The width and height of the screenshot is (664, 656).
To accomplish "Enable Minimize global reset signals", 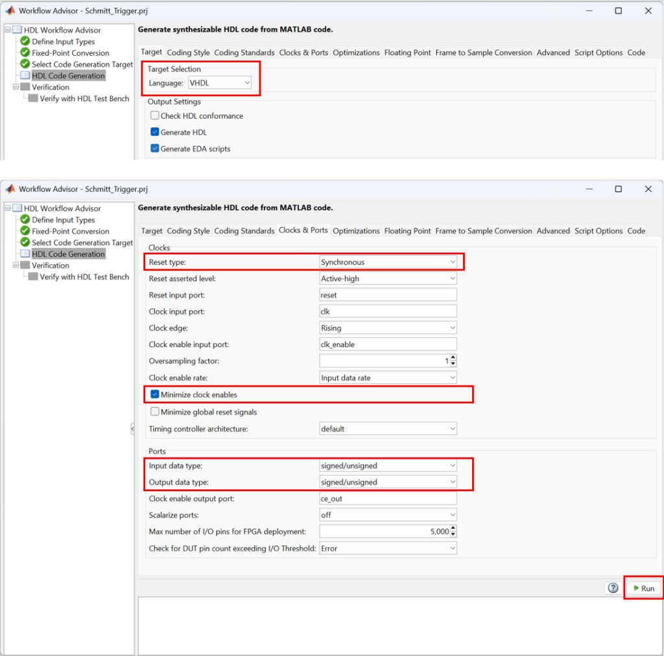I will pyautogui.click(x=154, y=411).
